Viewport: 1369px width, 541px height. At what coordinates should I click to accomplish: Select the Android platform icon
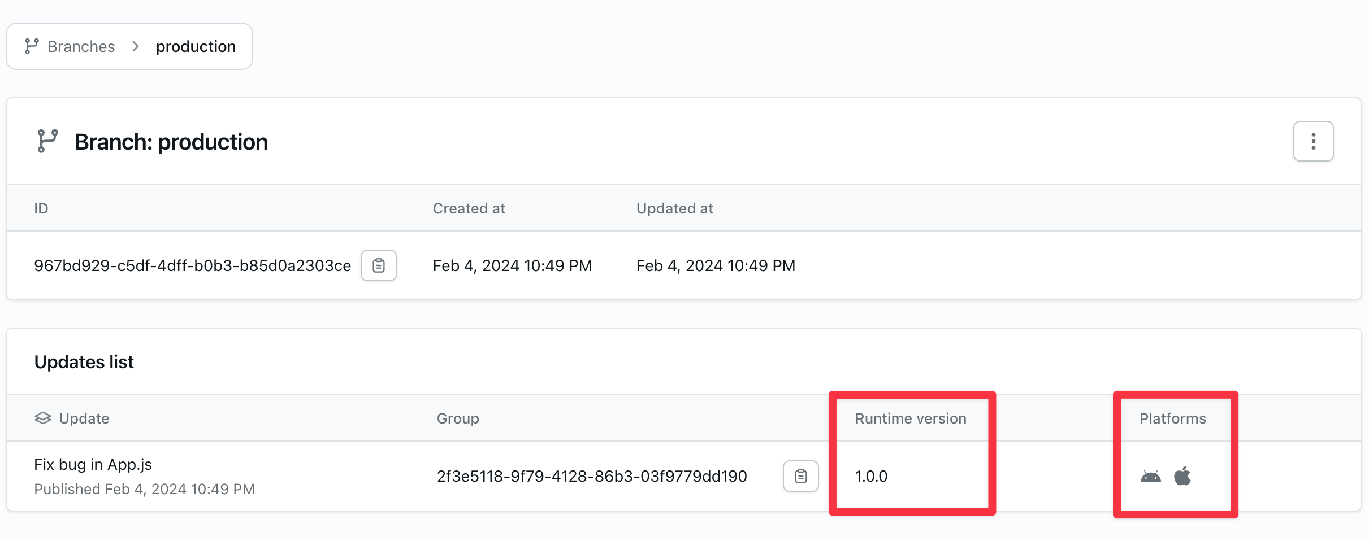pyautogui.click(x=1150, y=476)
